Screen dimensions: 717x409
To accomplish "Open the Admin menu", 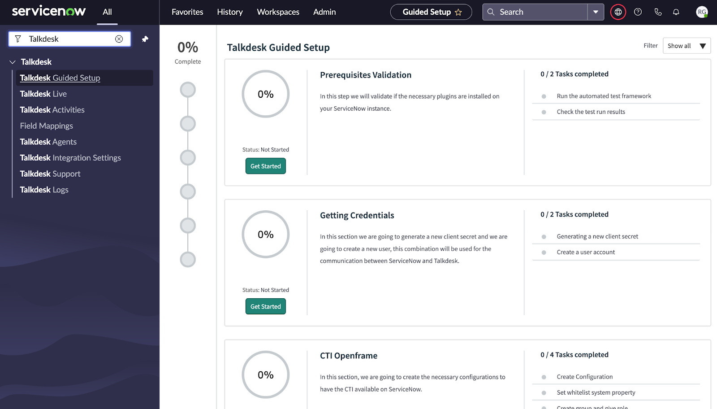I will point(324,12).
